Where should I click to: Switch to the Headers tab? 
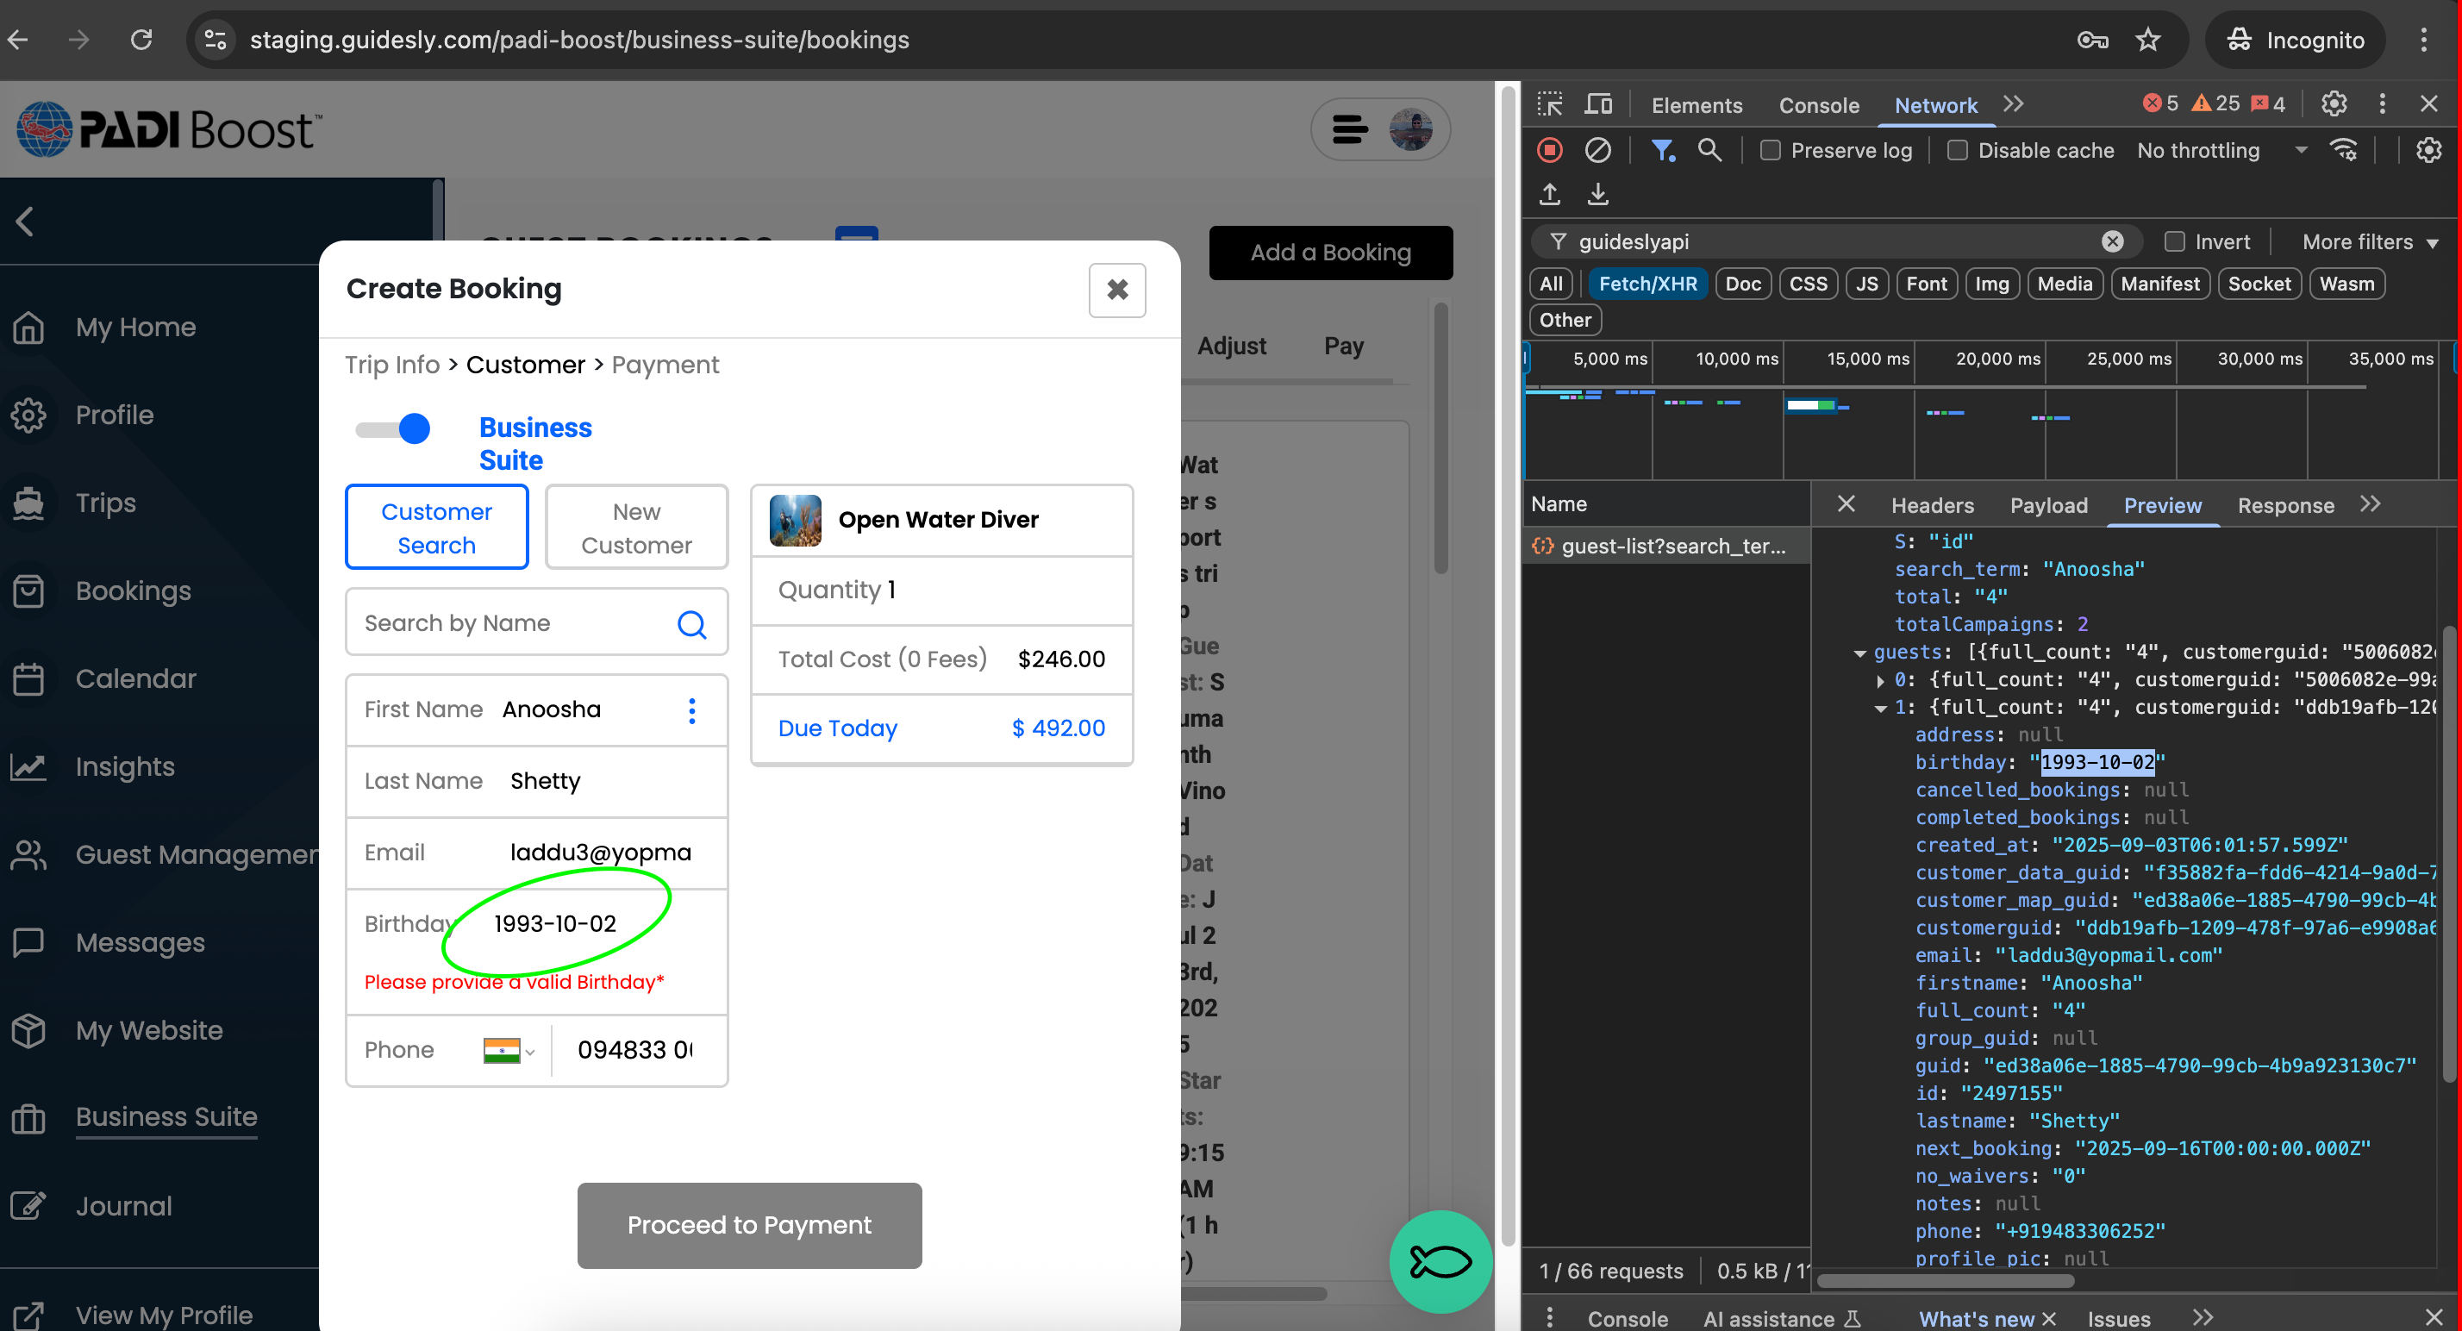(x=1932, y=505)
